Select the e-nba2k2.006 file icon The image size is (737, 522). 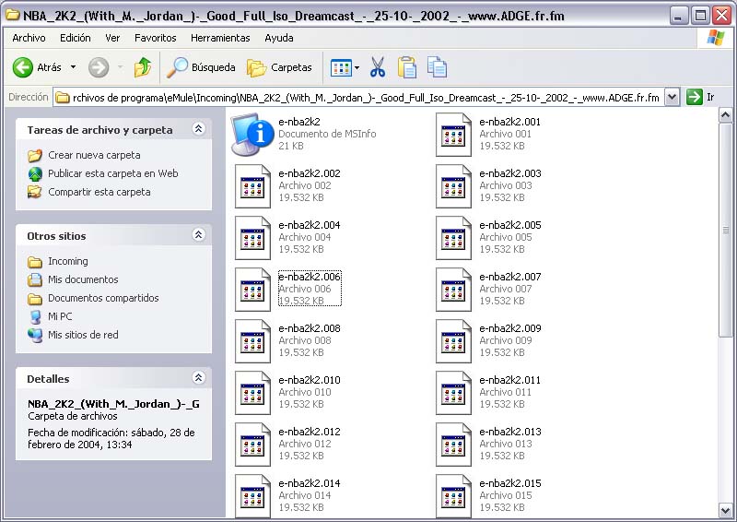pyautogui.click(x=252, y=290)
